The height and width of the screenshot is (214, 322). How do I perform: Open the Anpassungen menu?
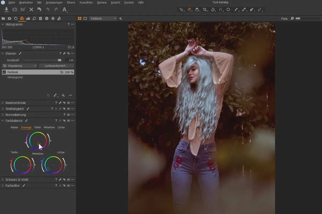tap(54, 2)
